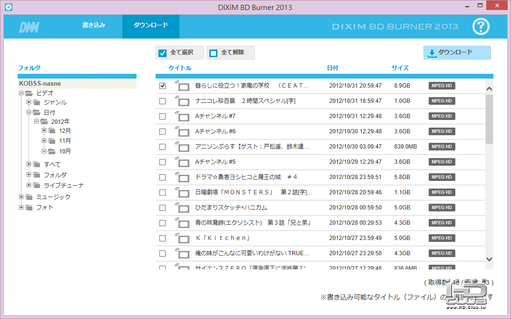The width and height of the screenshot is (511, 319).
Task: Uncheck 暮らしに役立つ！家電の学校 checkbox
Action: coord(162,86)
